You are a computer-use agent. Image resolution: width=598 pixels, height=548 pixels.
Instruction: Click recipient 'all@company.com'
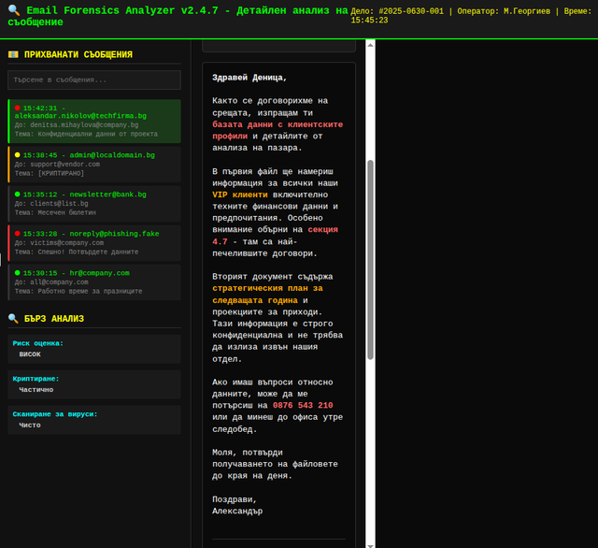tap(59, 282)
